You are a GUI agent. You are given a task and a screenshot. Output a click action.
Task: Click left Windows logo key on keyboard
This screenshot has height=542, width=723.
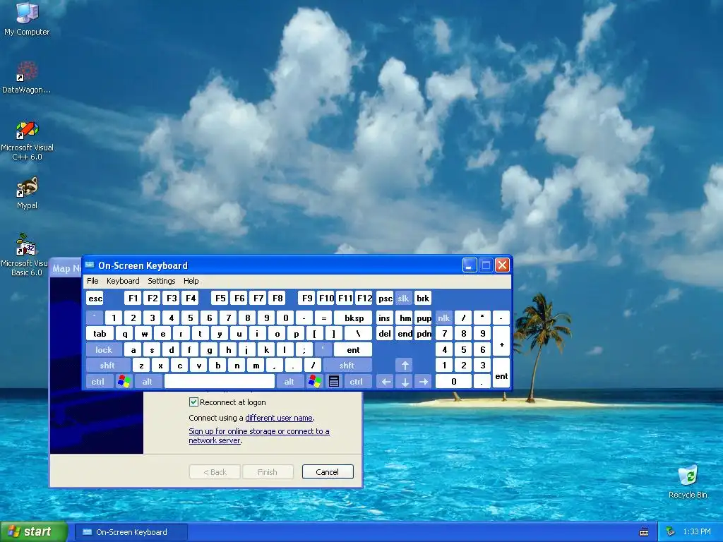[124, 381]
